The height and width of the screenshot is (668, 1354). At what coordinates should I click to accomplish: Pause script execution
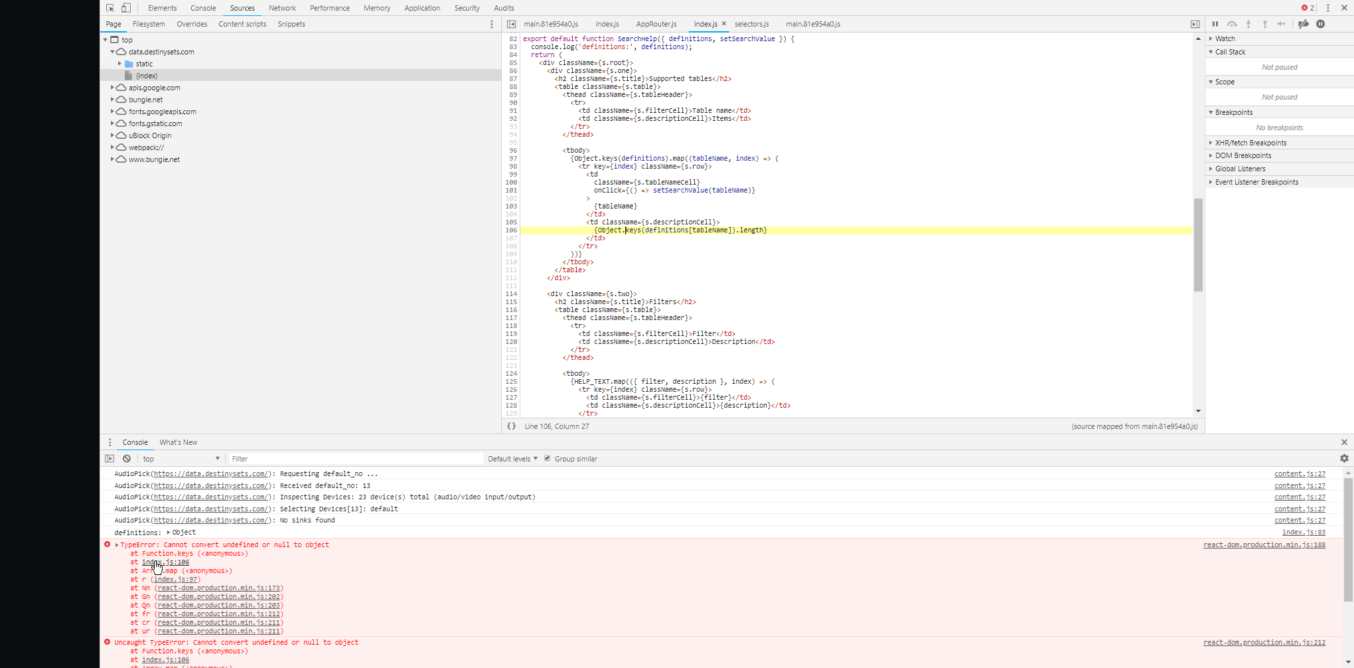click(x=1215, y=24)
